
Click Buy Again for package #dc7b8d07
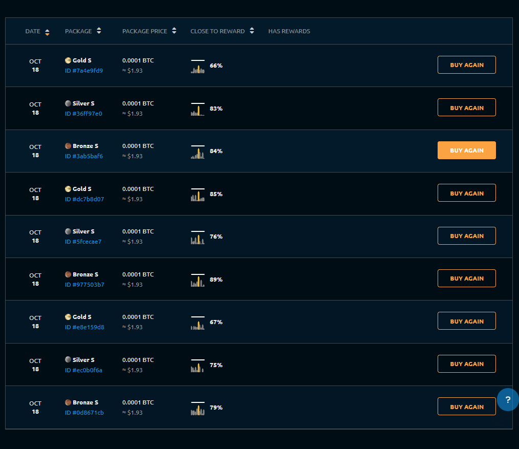click(x=467, y=193)
